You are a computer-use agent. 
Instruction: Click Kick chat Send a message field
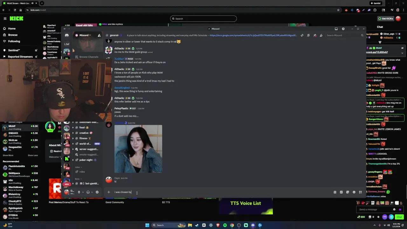(375, 209)
